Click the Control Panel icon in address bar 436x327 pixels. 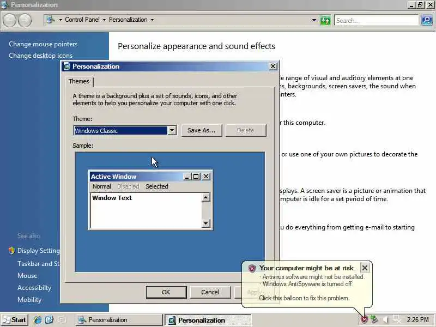[51, 20]
